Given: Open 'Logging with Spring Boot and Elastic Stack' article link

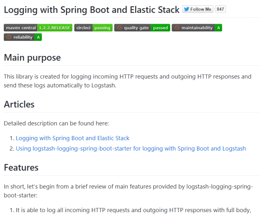Looking at the screenshot, I should [x=73, y=138].
